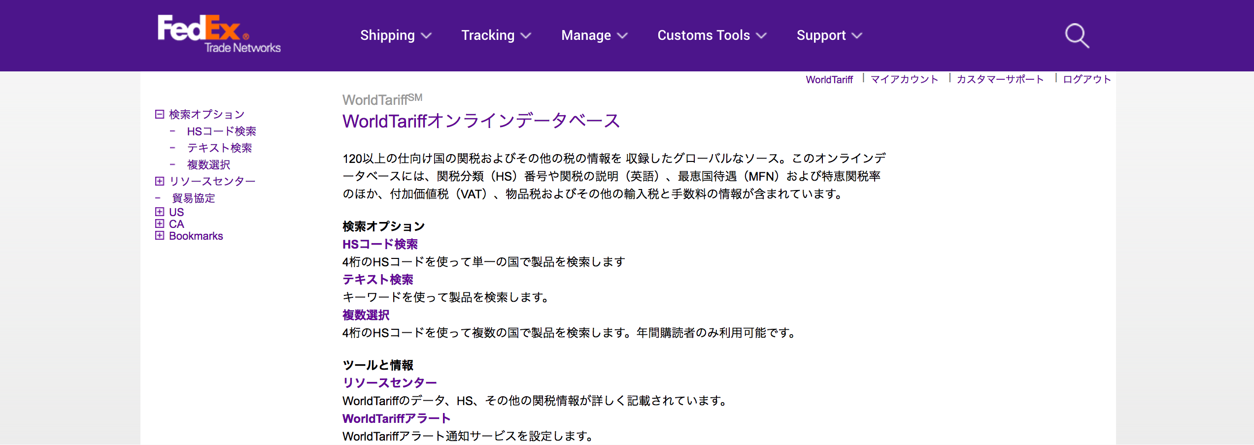Open WorldTariffアラート link

[x=396, y=418]
